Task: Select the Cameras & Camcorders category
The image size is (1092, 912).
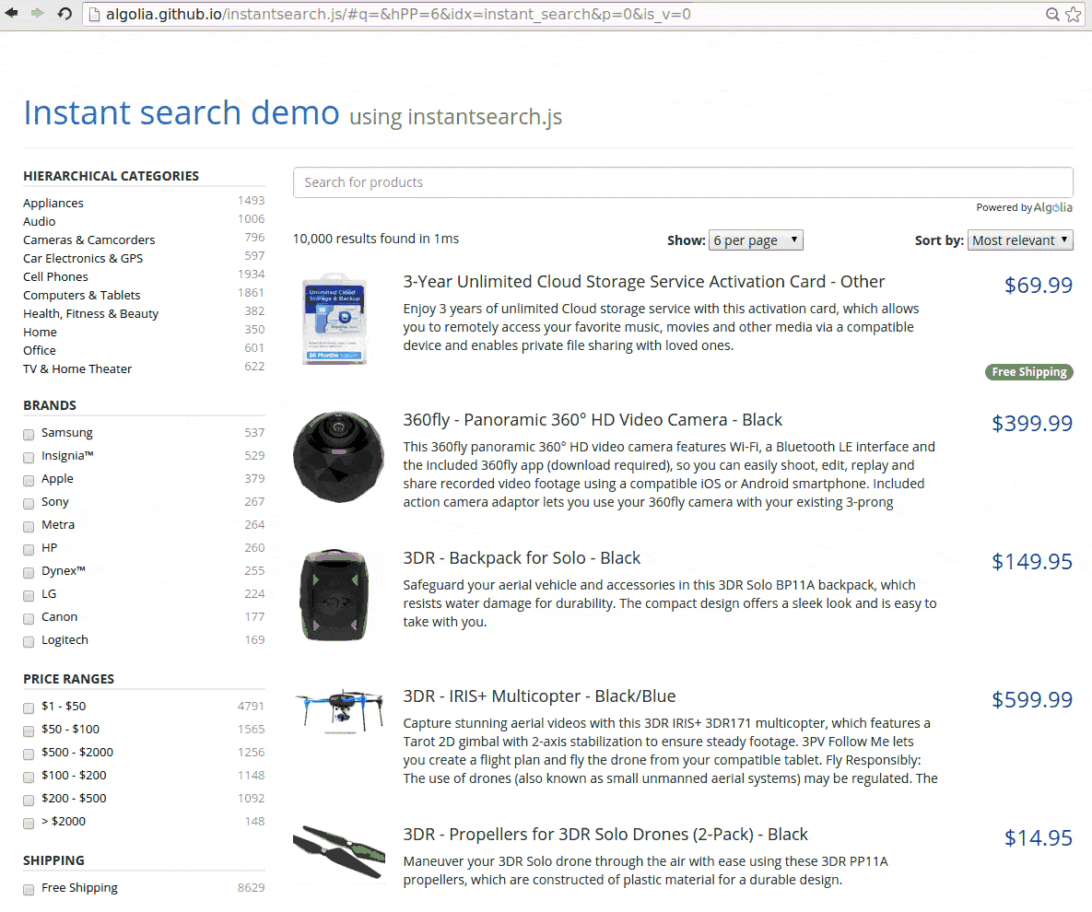Action: click(x=89, y=240)
